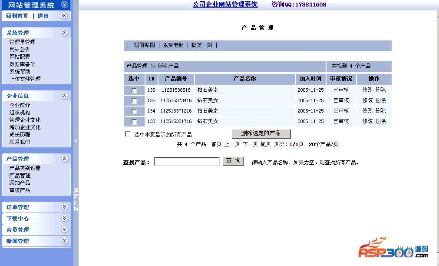Click 所有产品 breadcrumb text

(x=168, y=66)
